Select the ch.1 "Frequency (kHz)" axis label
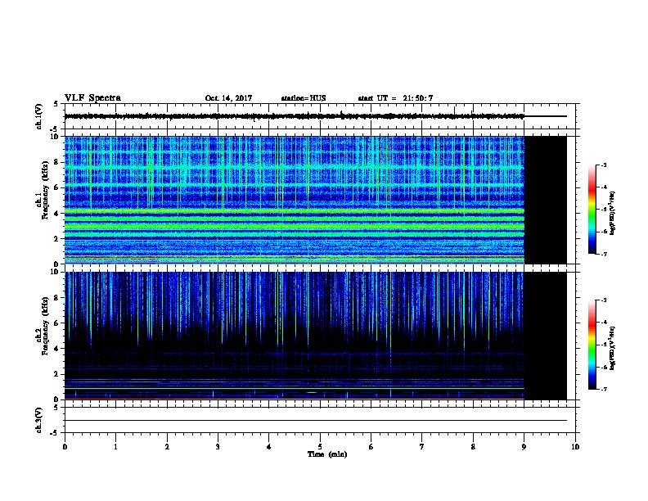This screenshot has height=501, width=648. 45,190
